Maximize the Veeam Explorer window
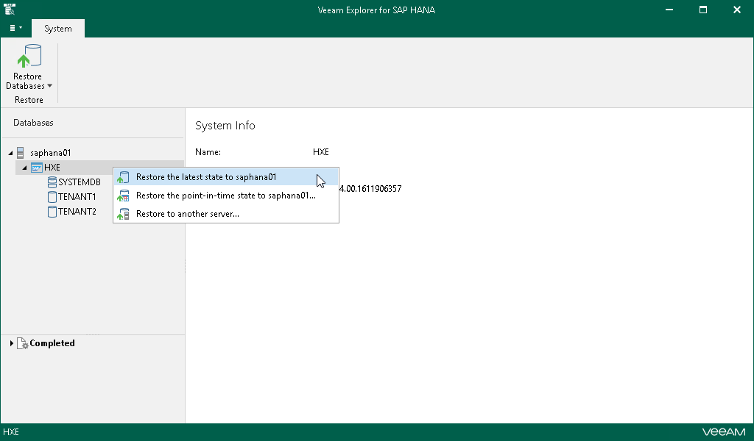The image size is (754, 441). 703,10
